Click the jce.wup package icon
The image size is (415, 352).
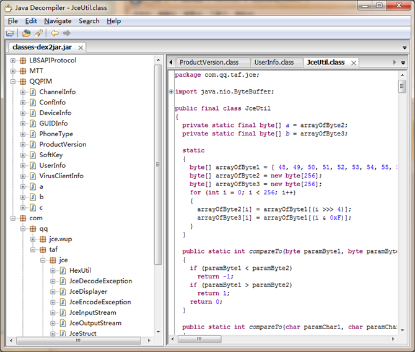43,239
